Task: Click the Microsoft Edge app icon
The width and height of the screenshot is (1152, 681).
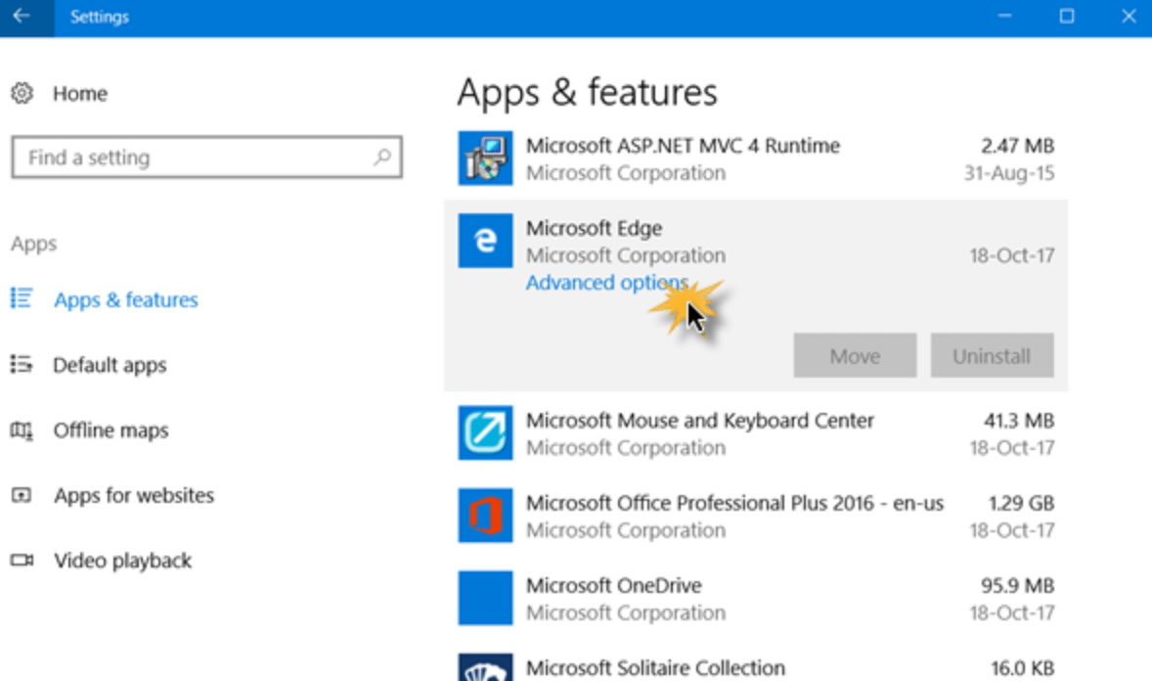Action: (x=485, y=241)
